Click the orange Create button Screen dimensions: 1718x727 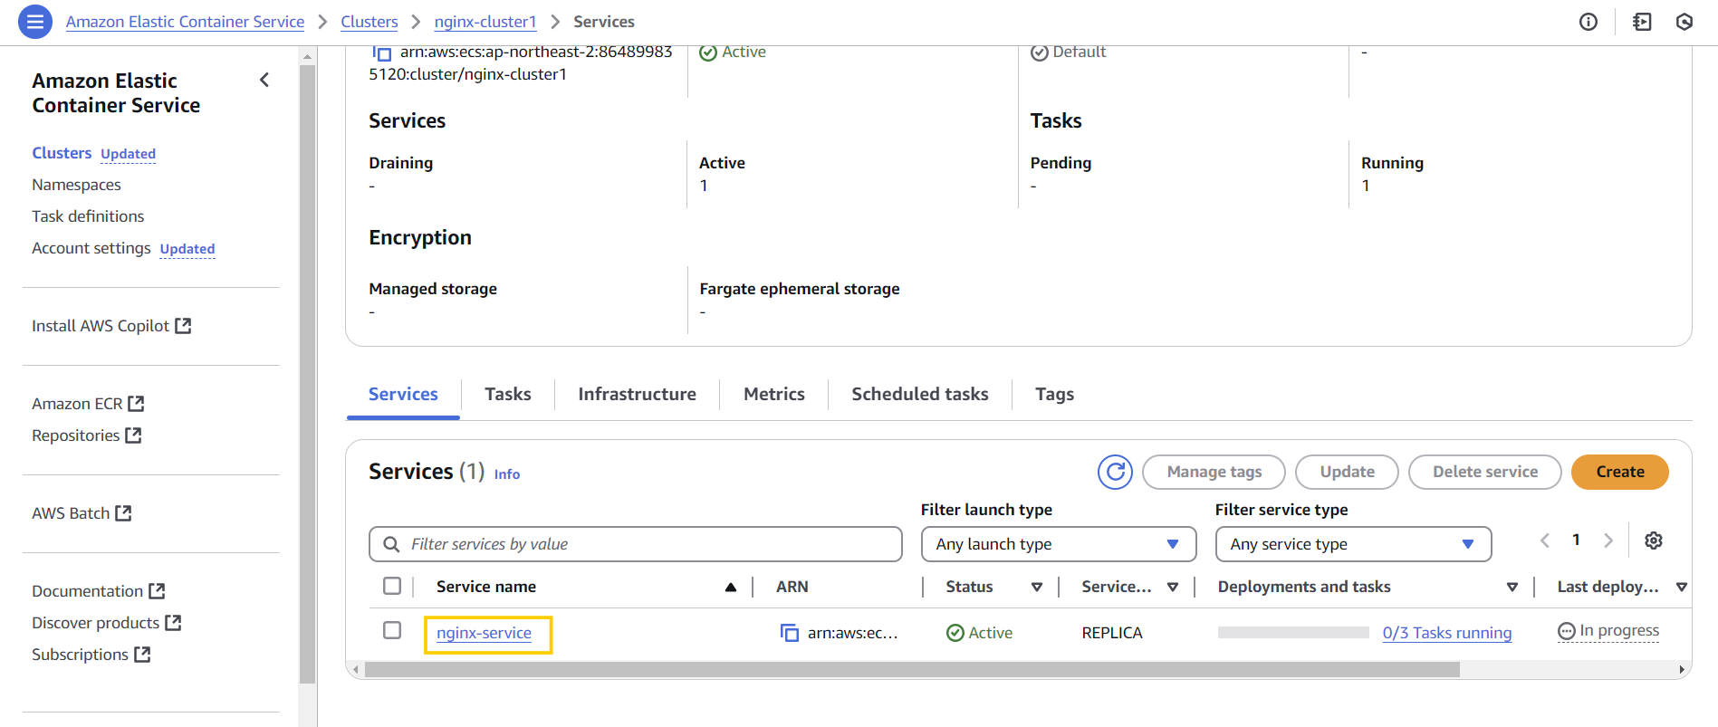[x=1619, y=472]
